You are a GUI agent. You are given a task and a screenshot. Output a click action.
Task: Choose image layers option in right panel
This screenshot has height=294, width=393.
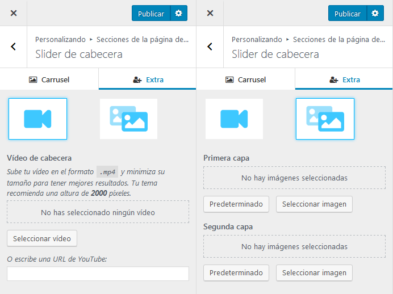(325, 119)
